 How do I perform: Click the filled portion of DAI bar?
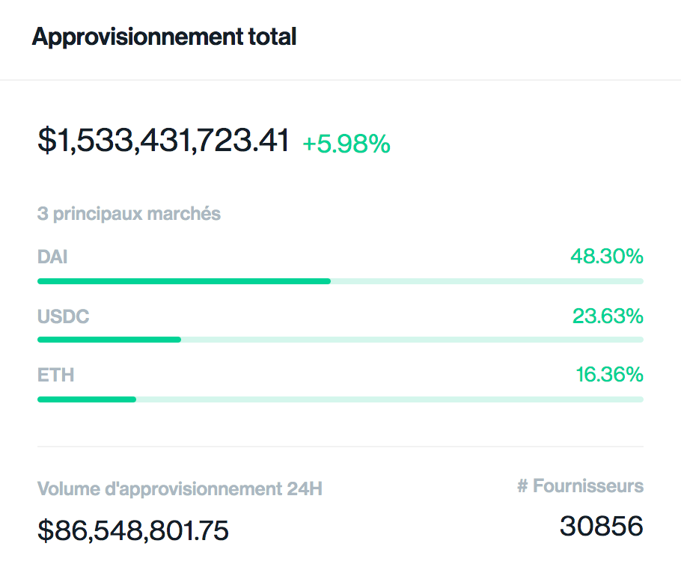pos(183,281)
